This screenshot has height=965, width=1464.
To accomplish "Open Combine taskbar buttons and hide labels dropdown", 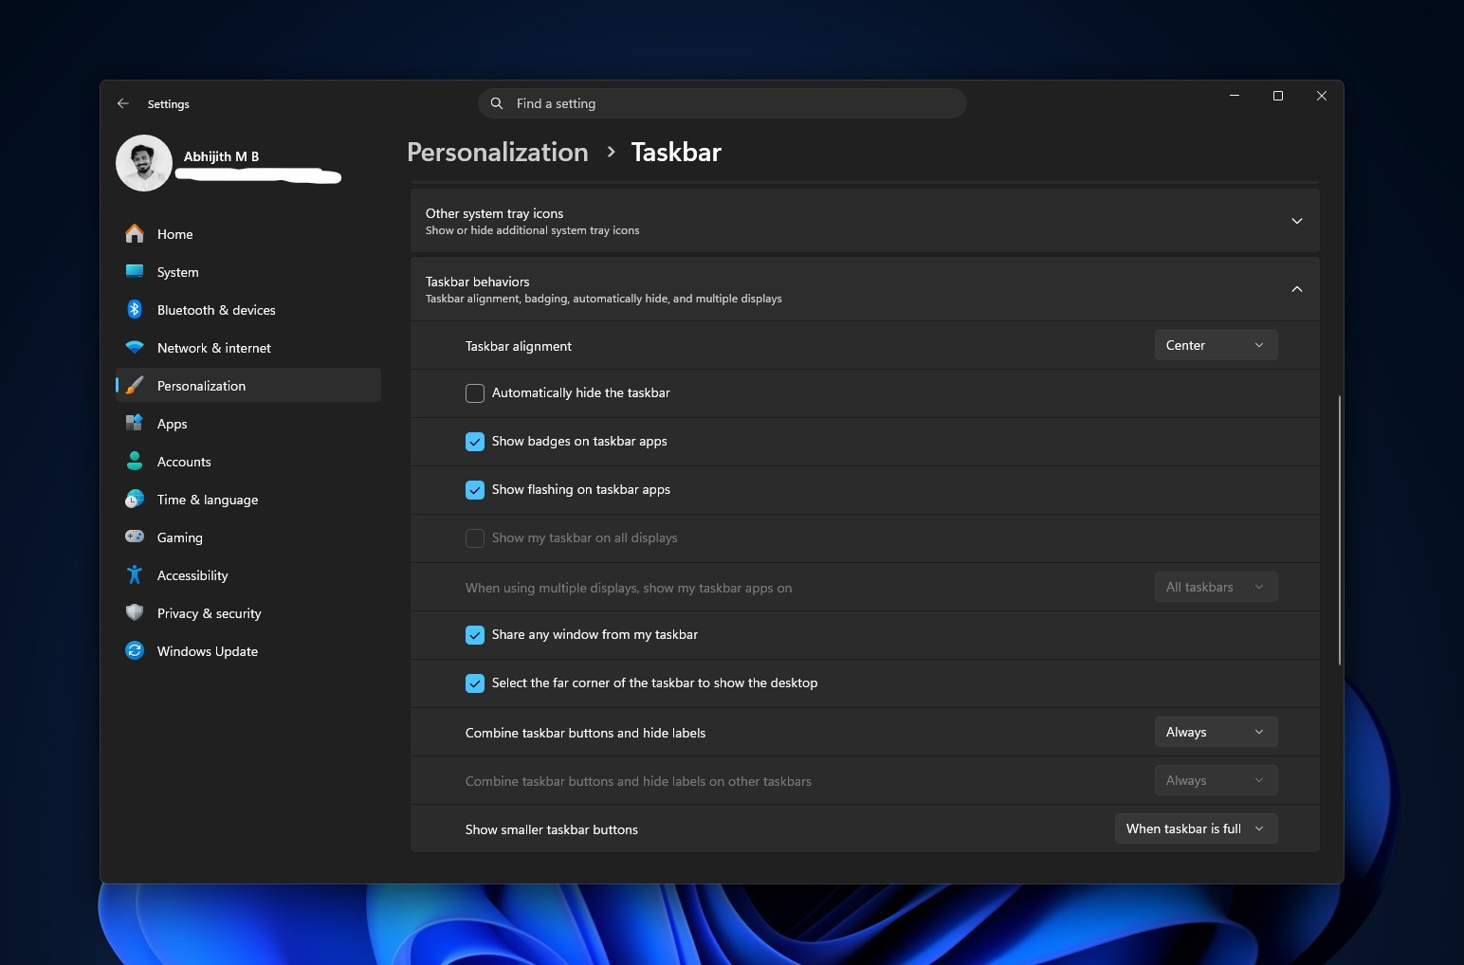I will click(x=1216, y=732).
